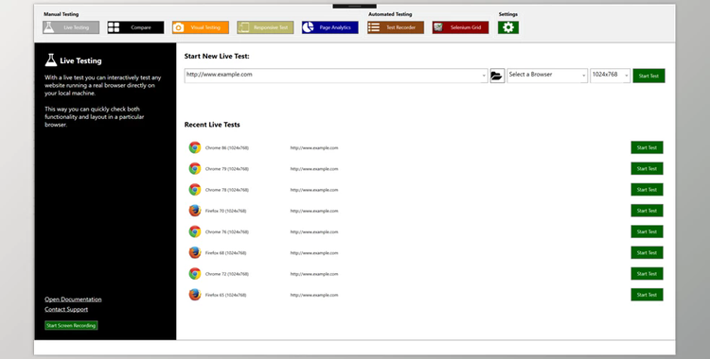
Task: Click the URL in Firefox 65 row
Action: (x=314, y=295)
